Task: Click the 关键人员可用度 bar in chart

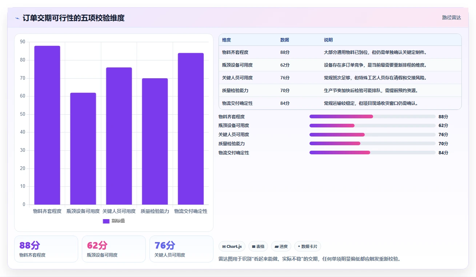Action: click(119, 136)
